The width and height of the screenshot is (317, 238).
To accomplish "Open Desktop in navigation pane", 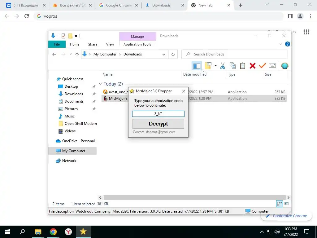I will click(x=71, y=86).
